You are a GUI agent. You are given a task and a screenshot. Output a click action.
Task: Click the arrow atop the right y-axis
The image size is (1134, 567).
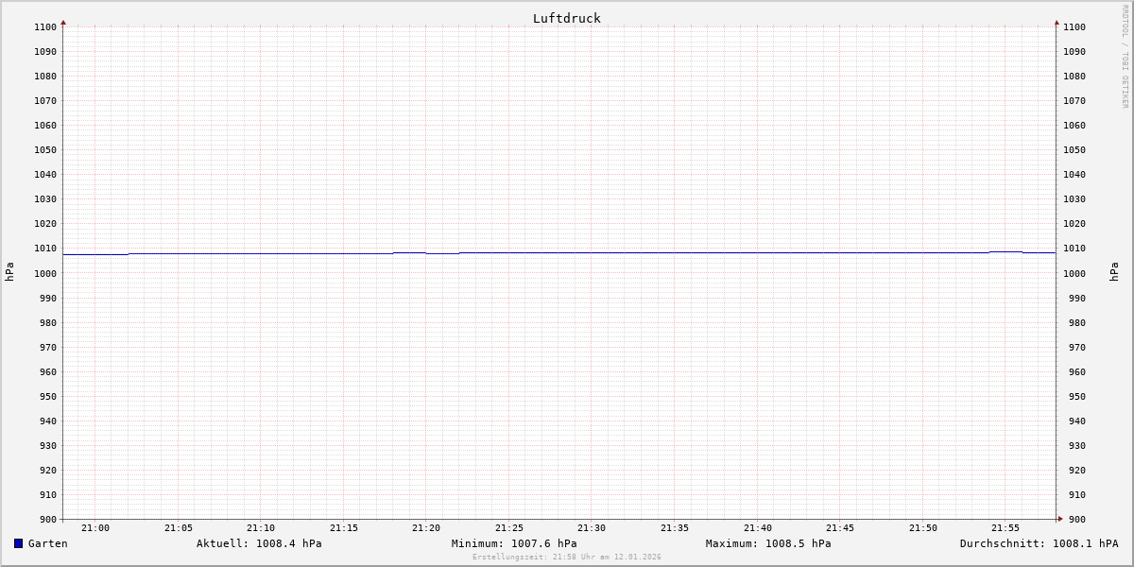pos(1057,22)
